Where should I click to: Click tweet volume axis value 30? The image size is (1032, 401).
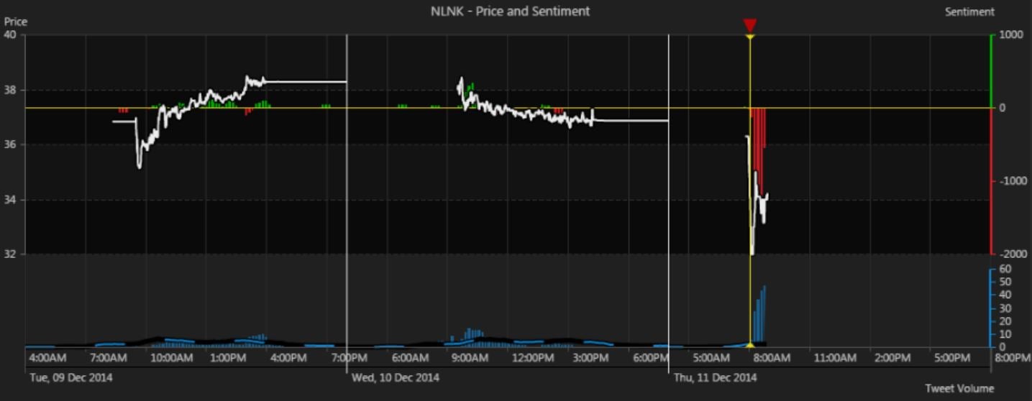pyautogui.click(x=1005, y=308)
